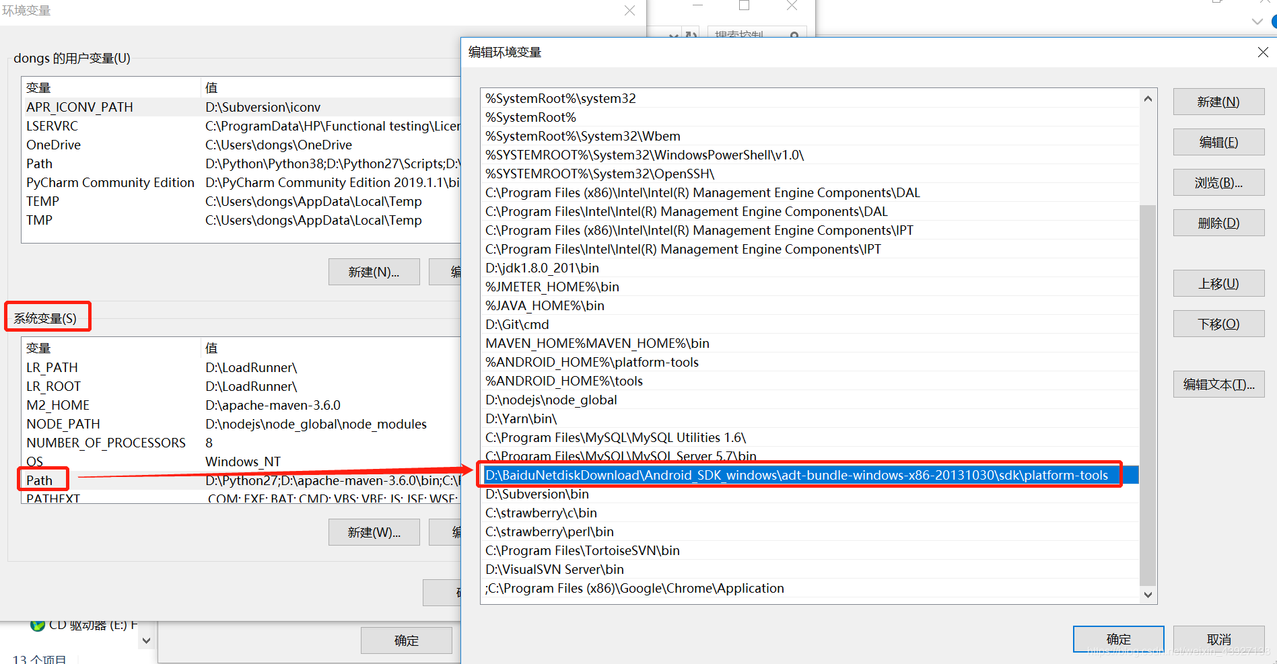Click the 新建(N) button in edit dialog
The height and width of the screenshot is (664, 1277).
1218,102
